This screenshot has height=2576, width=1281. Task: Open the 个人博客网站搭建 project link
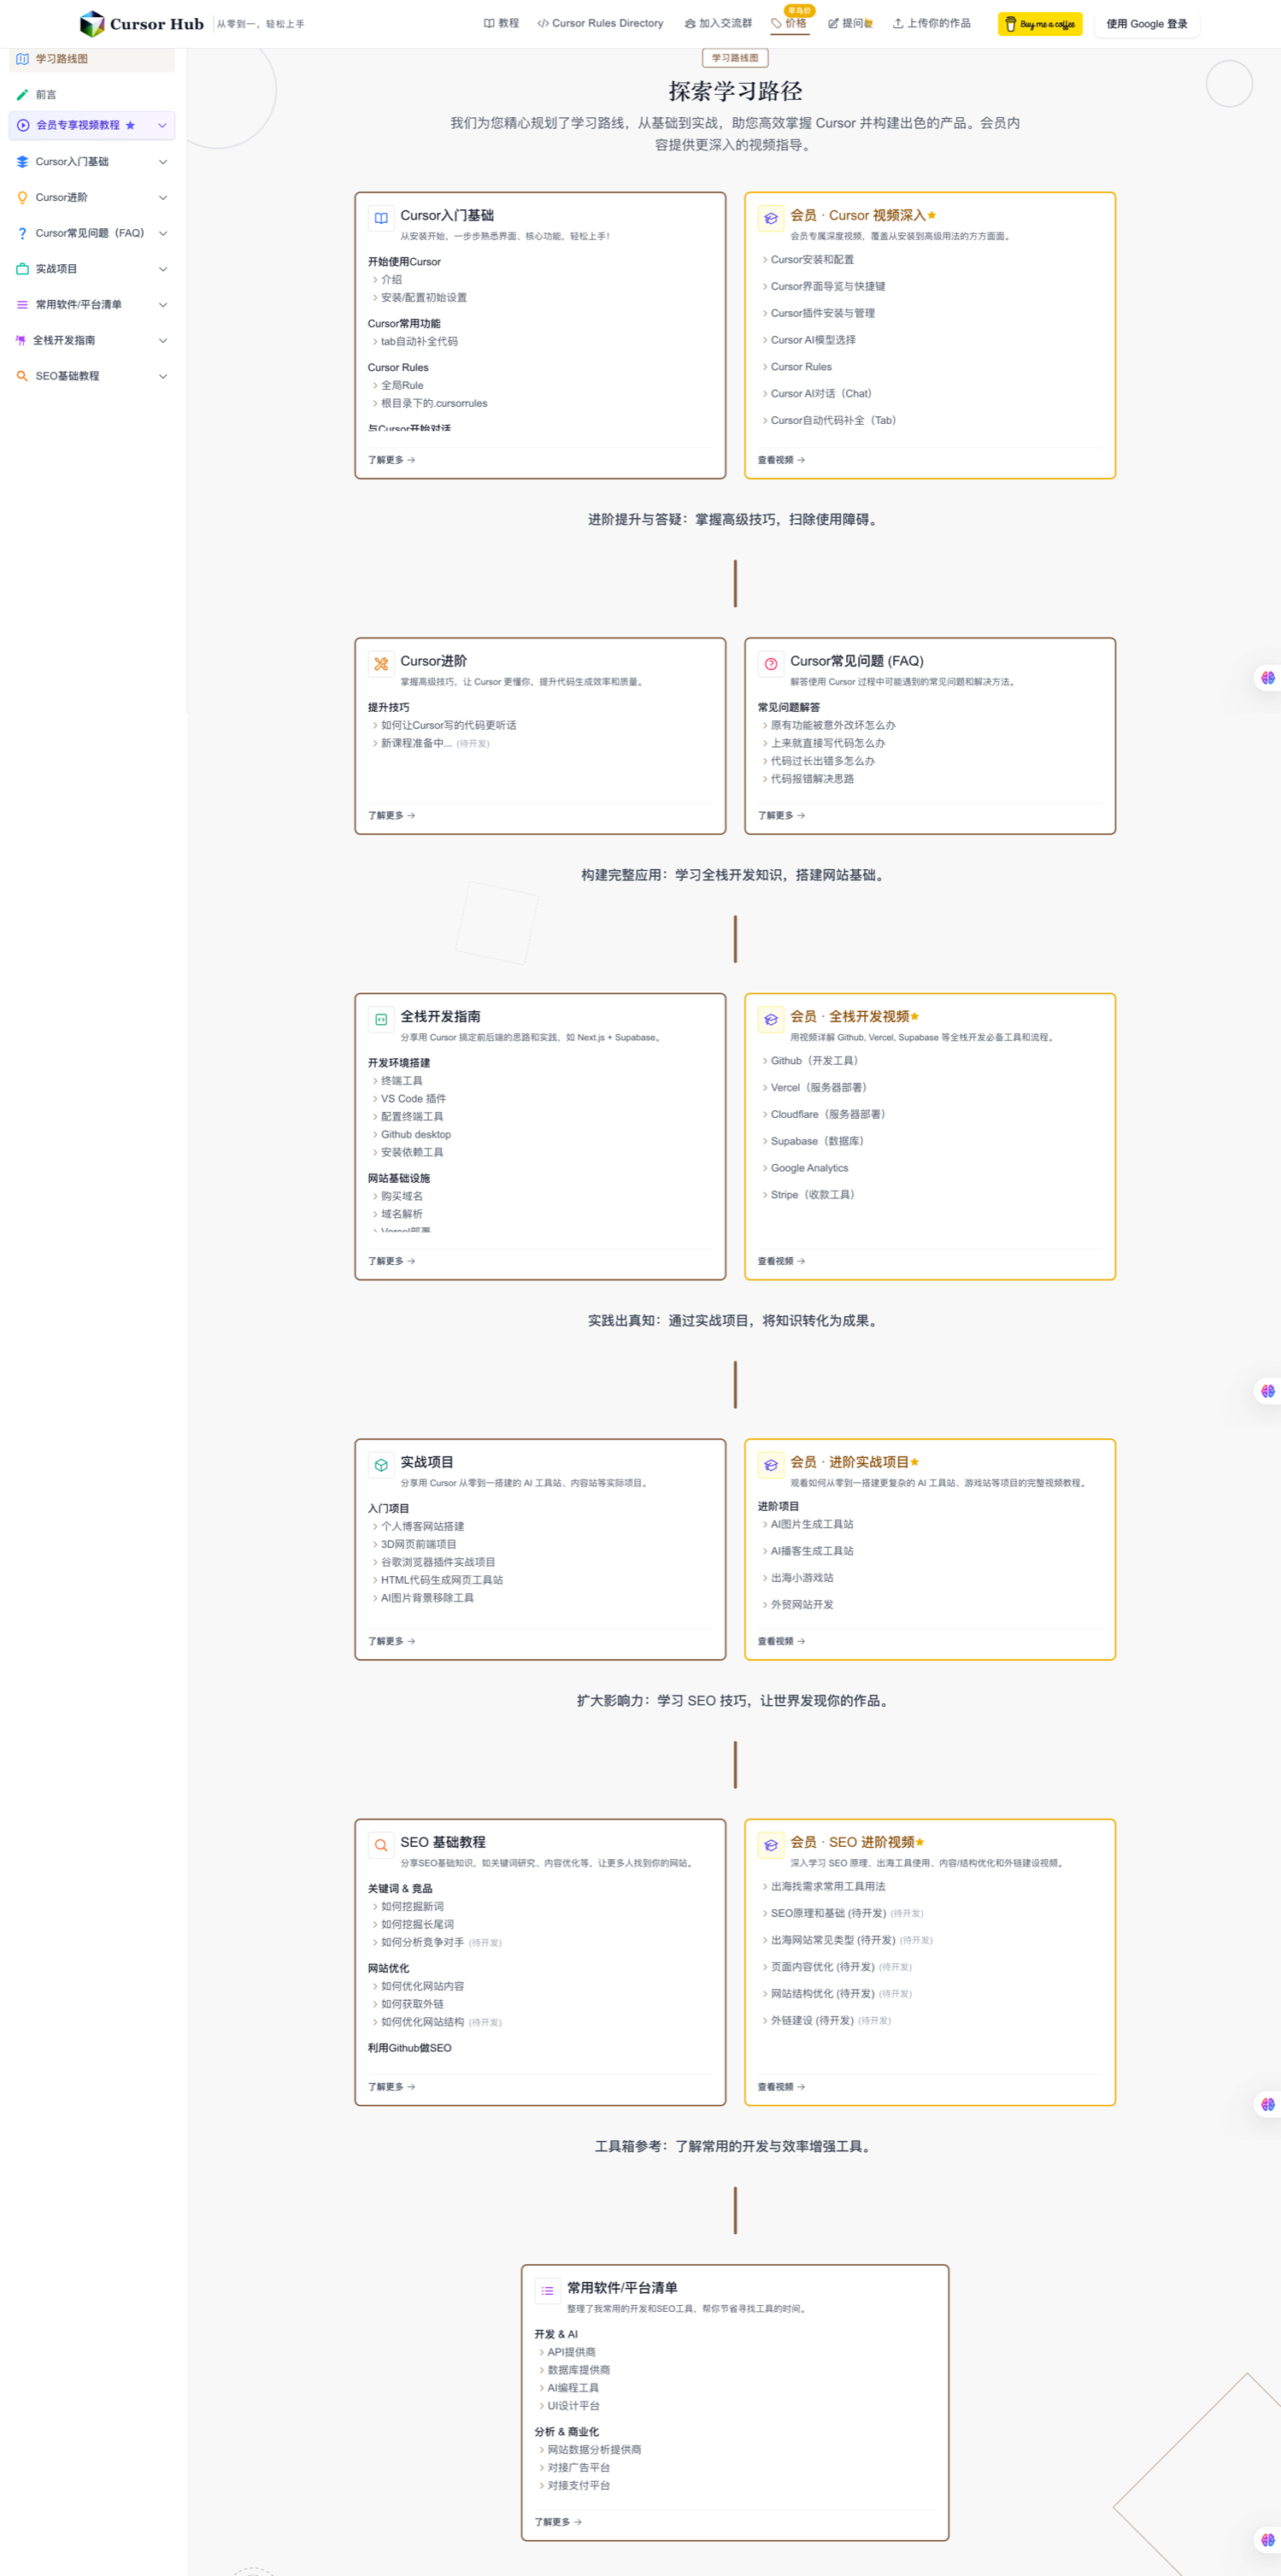tap(422, 1527)
